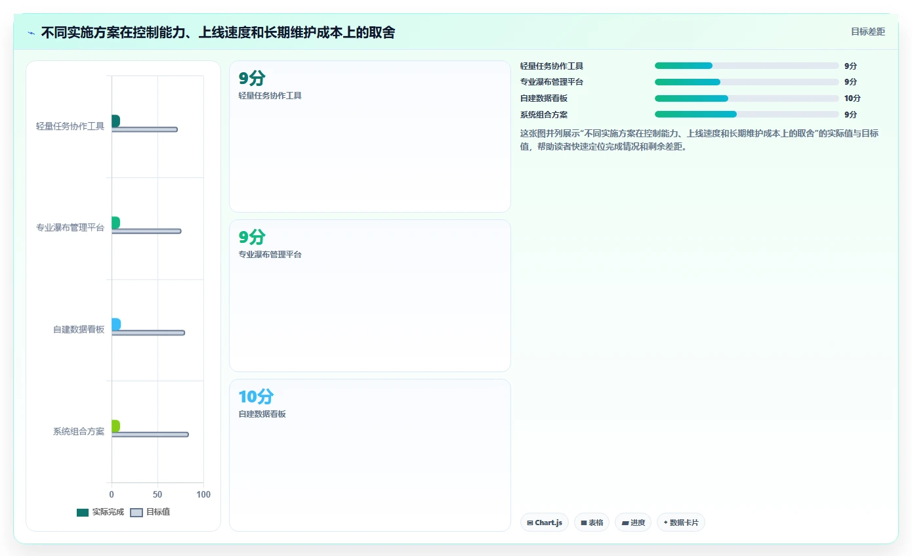Click the 目标差距 label in the header
The width and height of the screenshot is (912, 556).
coord(868,32)
